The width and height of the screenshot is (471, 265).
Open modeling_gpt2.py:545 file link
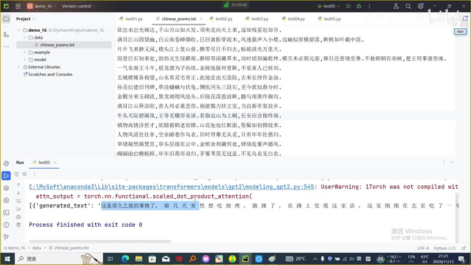(171, 187)
